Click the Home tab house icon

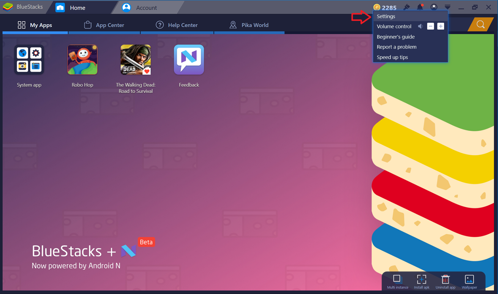60,8
